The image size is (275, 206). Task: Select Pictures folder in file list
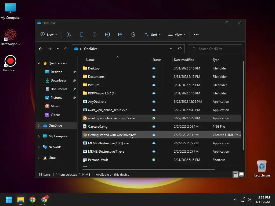(161, 85)
